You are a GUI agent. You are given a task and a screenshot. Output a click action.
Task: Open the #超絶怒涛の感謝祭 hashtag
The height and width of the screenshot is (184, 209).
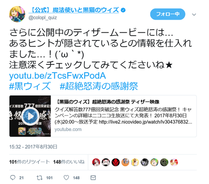(99, 86)
